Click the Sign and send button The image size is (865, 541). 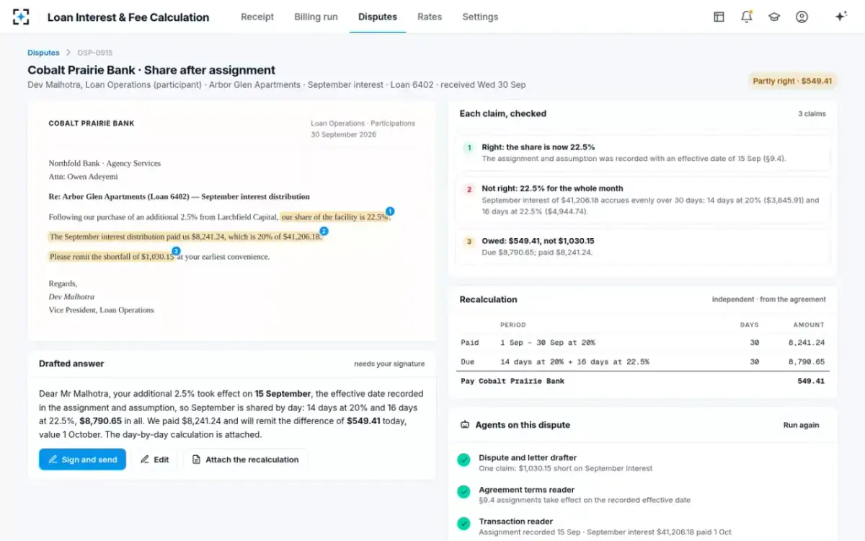[x=82, y=459]
